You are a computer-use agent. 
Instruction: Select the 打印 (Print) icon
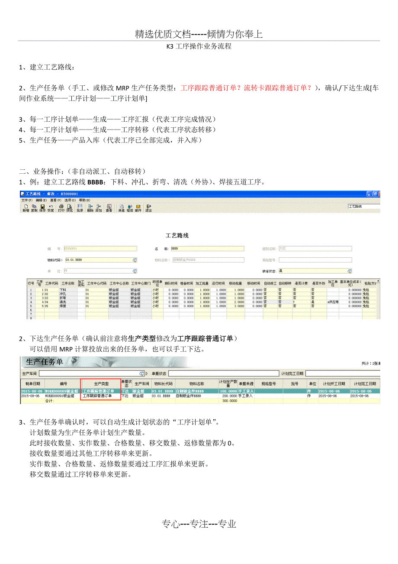click(61, 207)
